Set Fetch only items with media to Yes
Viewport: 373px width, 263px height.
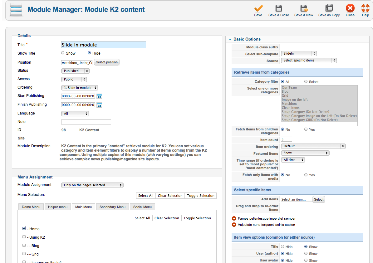tap(306, 175)
